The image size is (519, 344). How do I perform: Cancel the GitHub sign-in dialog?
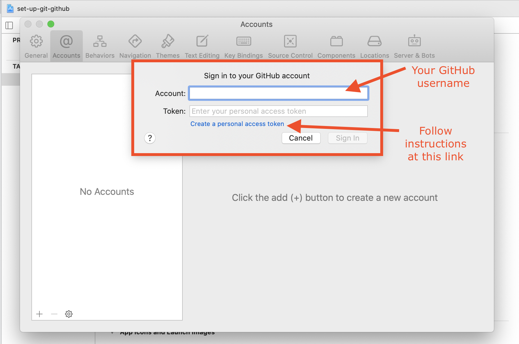[301, 138]
